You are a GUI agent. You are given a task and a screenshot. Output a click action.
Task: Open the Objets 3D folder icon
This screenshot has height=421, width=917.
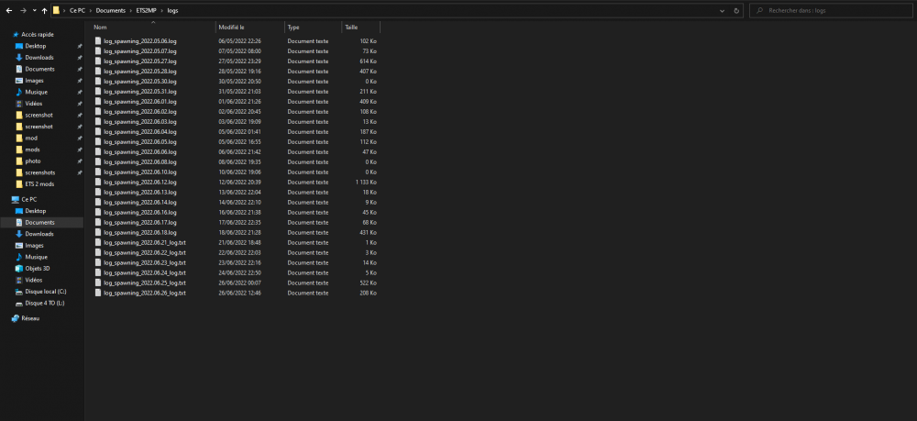(19, 269)
